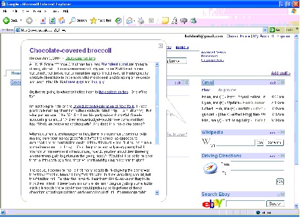This screenshot has height=219, width=302.
Task: Click the Classic Home link
Action: [238, 36]
